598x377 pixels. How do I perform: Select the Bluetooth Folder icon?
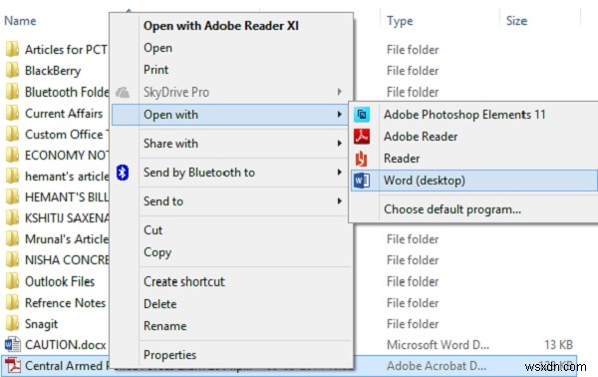pyautogui.click(x=12, y=92)
